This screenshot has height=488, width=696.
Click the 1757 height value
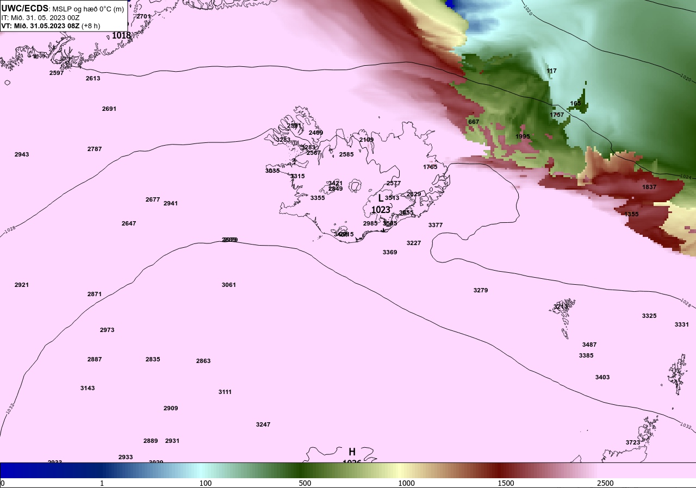click(x=557, y=115)
